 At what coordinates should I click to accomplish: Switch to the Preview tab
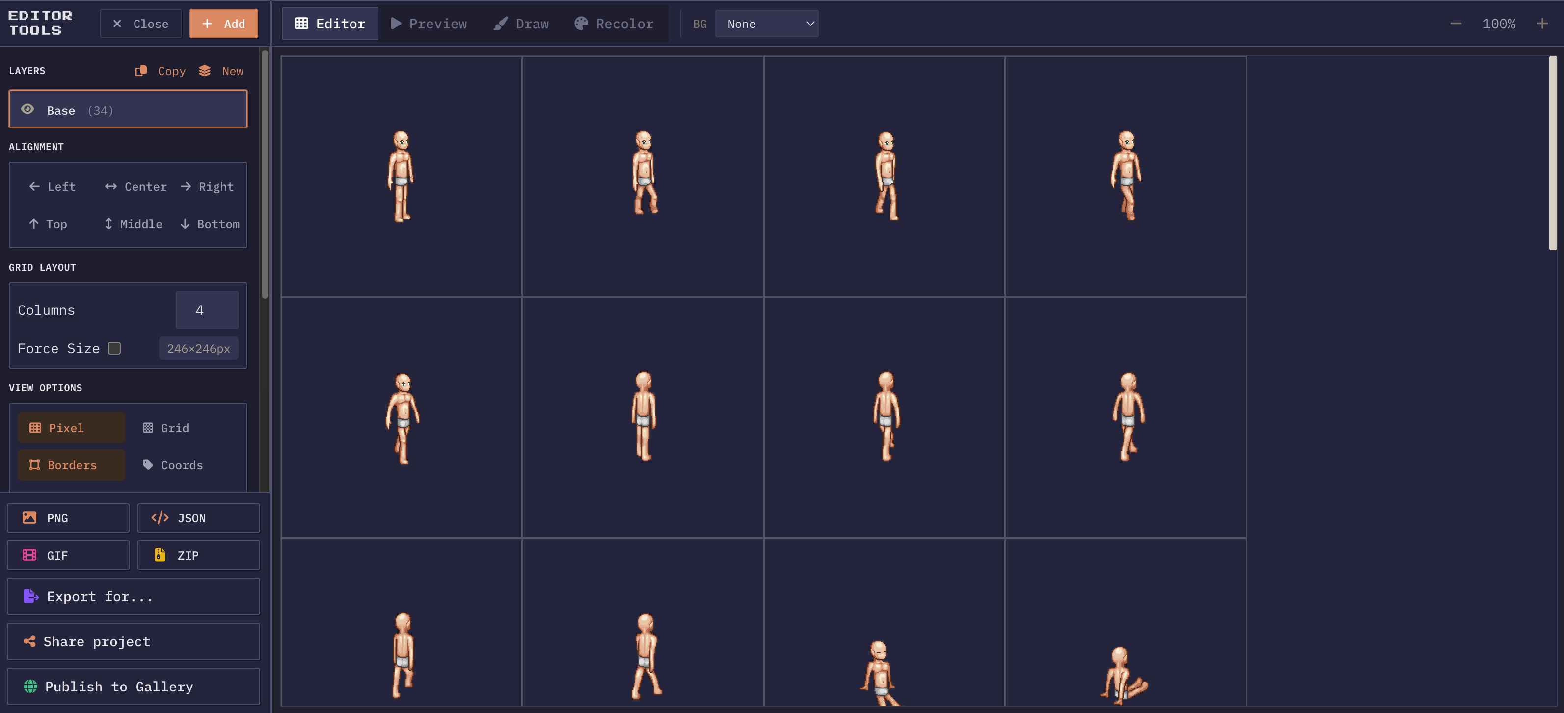(x=429, y=24)
